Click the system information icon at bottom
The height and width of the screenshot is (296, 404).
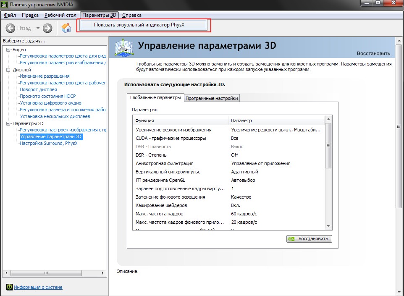click(9, 287)
